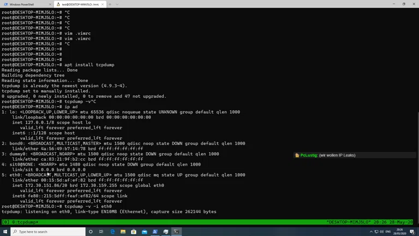The width and height of the screenshot is (419, 236).
Task: Select the test@DESKTOP-MIMJ5LO terminal tab
Action: [x=80, y=4]
